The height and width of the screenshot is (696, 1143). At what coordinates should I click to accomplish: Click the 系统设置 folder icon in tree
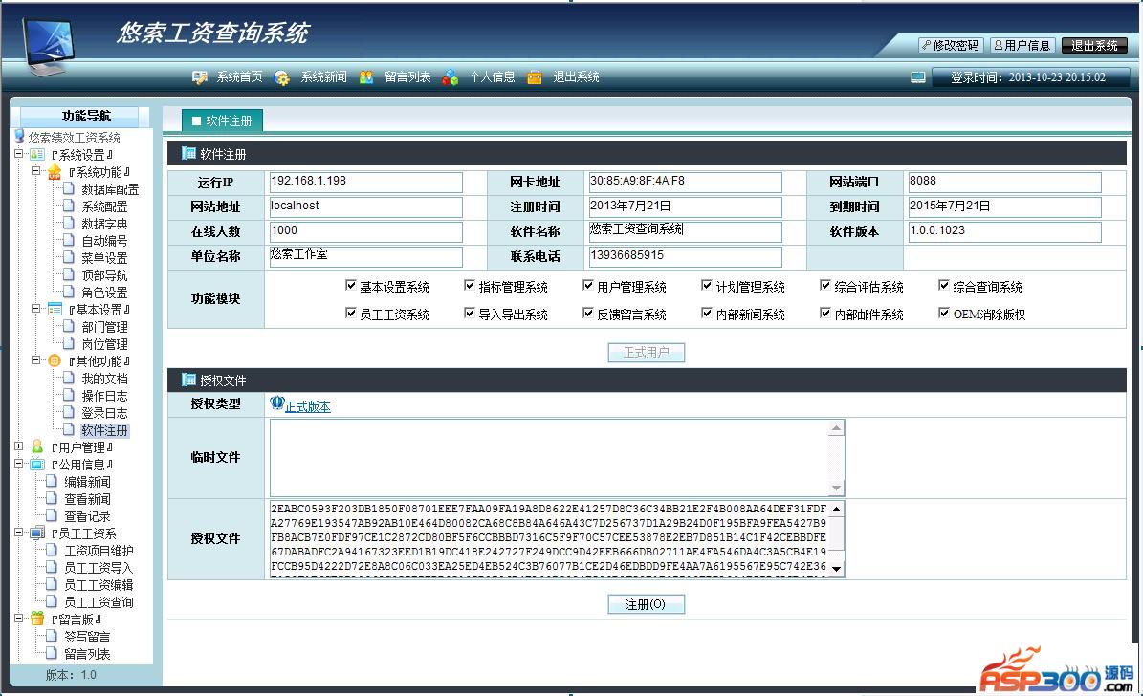[37, 155]
